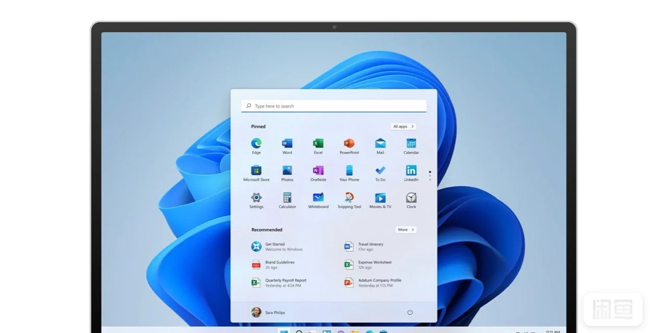
Task: Open the All apps list
Action: [x=402, y=126]
